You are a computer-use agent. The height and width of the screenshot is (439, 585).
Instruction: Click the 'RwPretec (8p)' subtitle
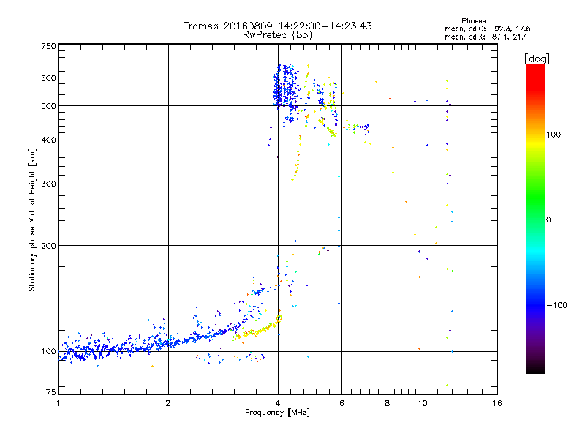(277, 35)
